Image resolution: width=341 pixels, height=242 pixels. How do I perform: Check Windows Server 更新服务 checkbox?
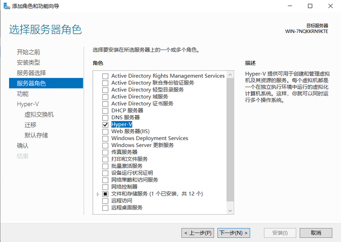pyautogui.click(x=105, y=145)
